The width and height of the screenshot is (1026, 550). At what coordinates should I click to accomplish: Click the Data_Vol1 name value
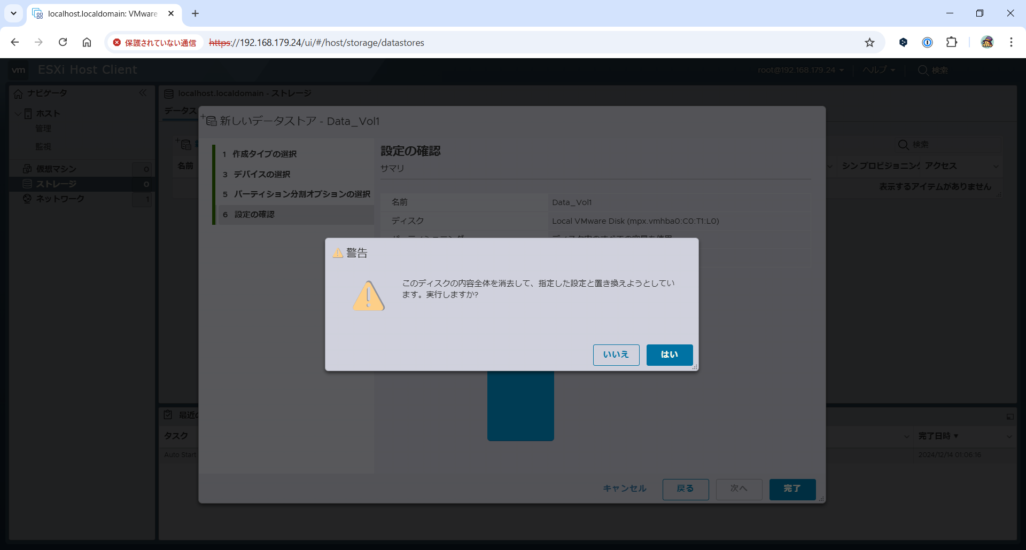[572, 202]
